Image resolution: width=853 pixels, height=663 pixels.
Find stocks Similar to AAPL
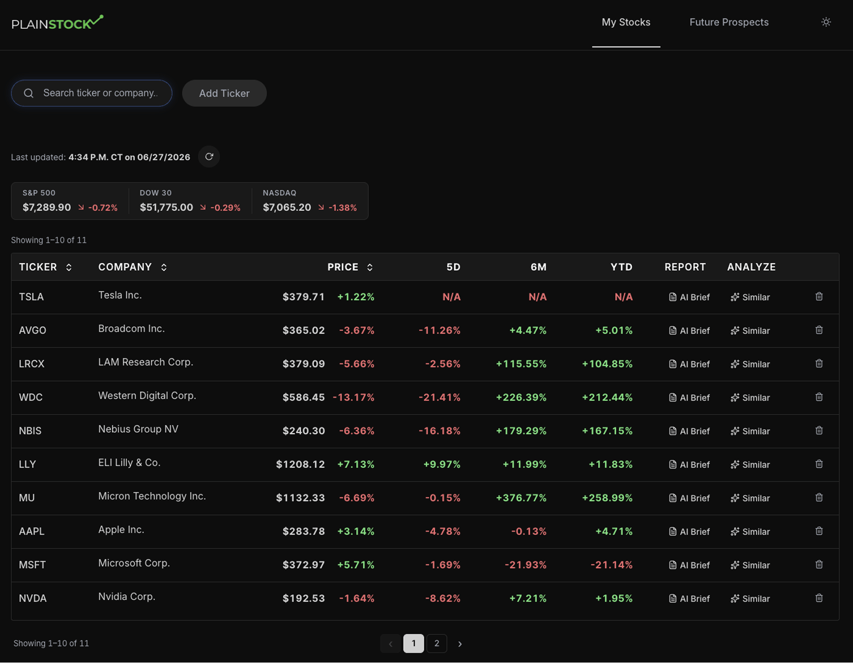[750, 532]
